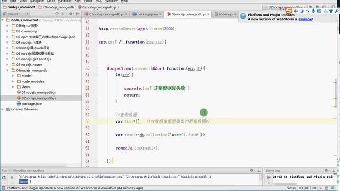The height and width of the screenshot is (191, 340).
Task: Close the package.json tab
Action: coord(160,14)
